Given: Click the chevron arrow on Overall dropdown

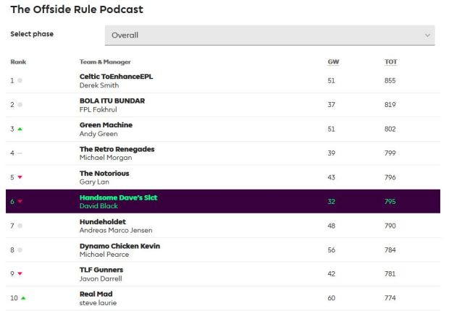Looking at the screenshot, I should pos(427,35).
